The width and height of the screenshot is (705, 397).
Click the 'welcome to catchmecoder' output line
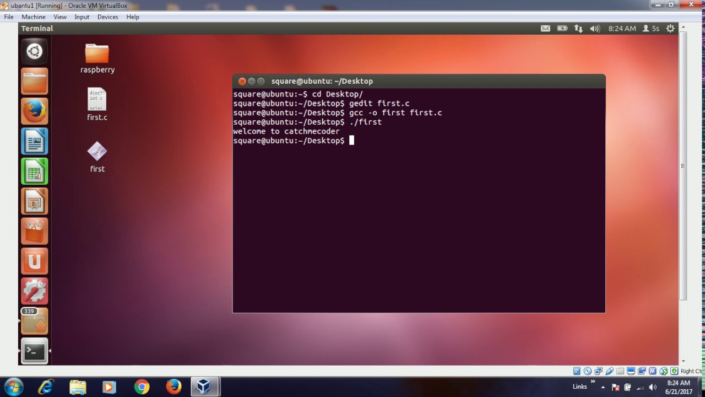286,131
